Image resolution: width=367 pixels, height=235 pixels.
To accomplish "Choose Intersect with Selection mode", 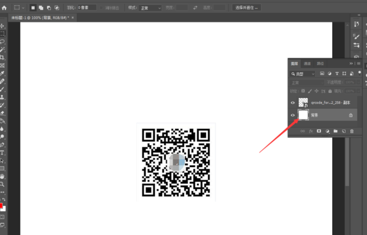I will click(57, 8).
